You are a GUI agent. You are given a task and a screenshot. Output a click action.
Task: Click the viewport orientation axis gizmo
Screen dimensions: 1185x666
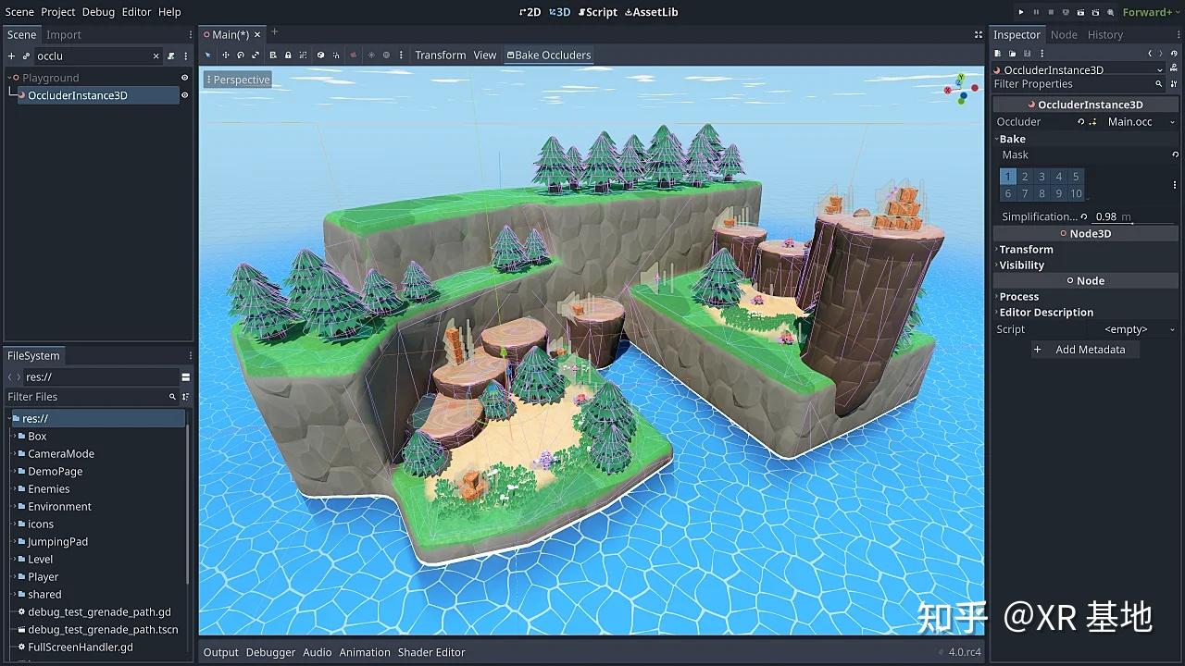(961, 89)
